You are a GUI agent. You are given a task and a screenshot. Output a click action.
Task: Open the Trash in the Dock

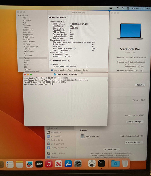[125, 163]
